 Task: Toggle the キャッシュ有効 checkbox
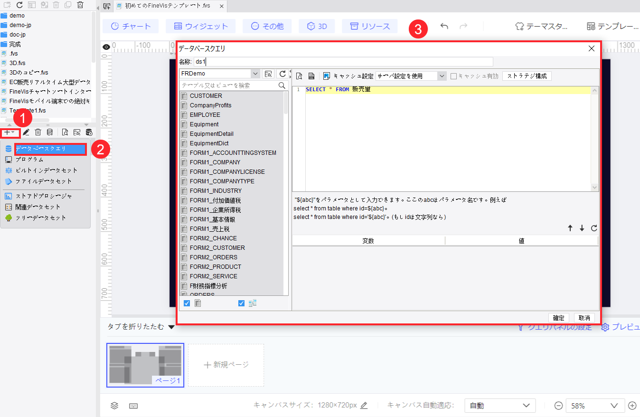[454, 76]
